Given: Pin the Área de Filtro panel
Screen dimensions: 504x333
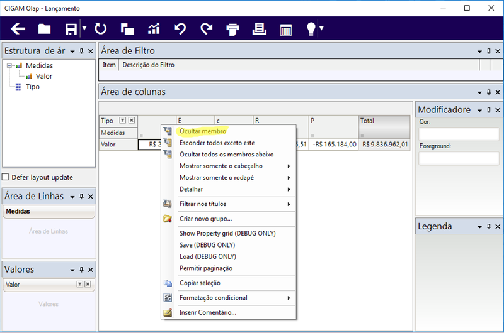Looking at the screenshot, I should tap(489, 51).
